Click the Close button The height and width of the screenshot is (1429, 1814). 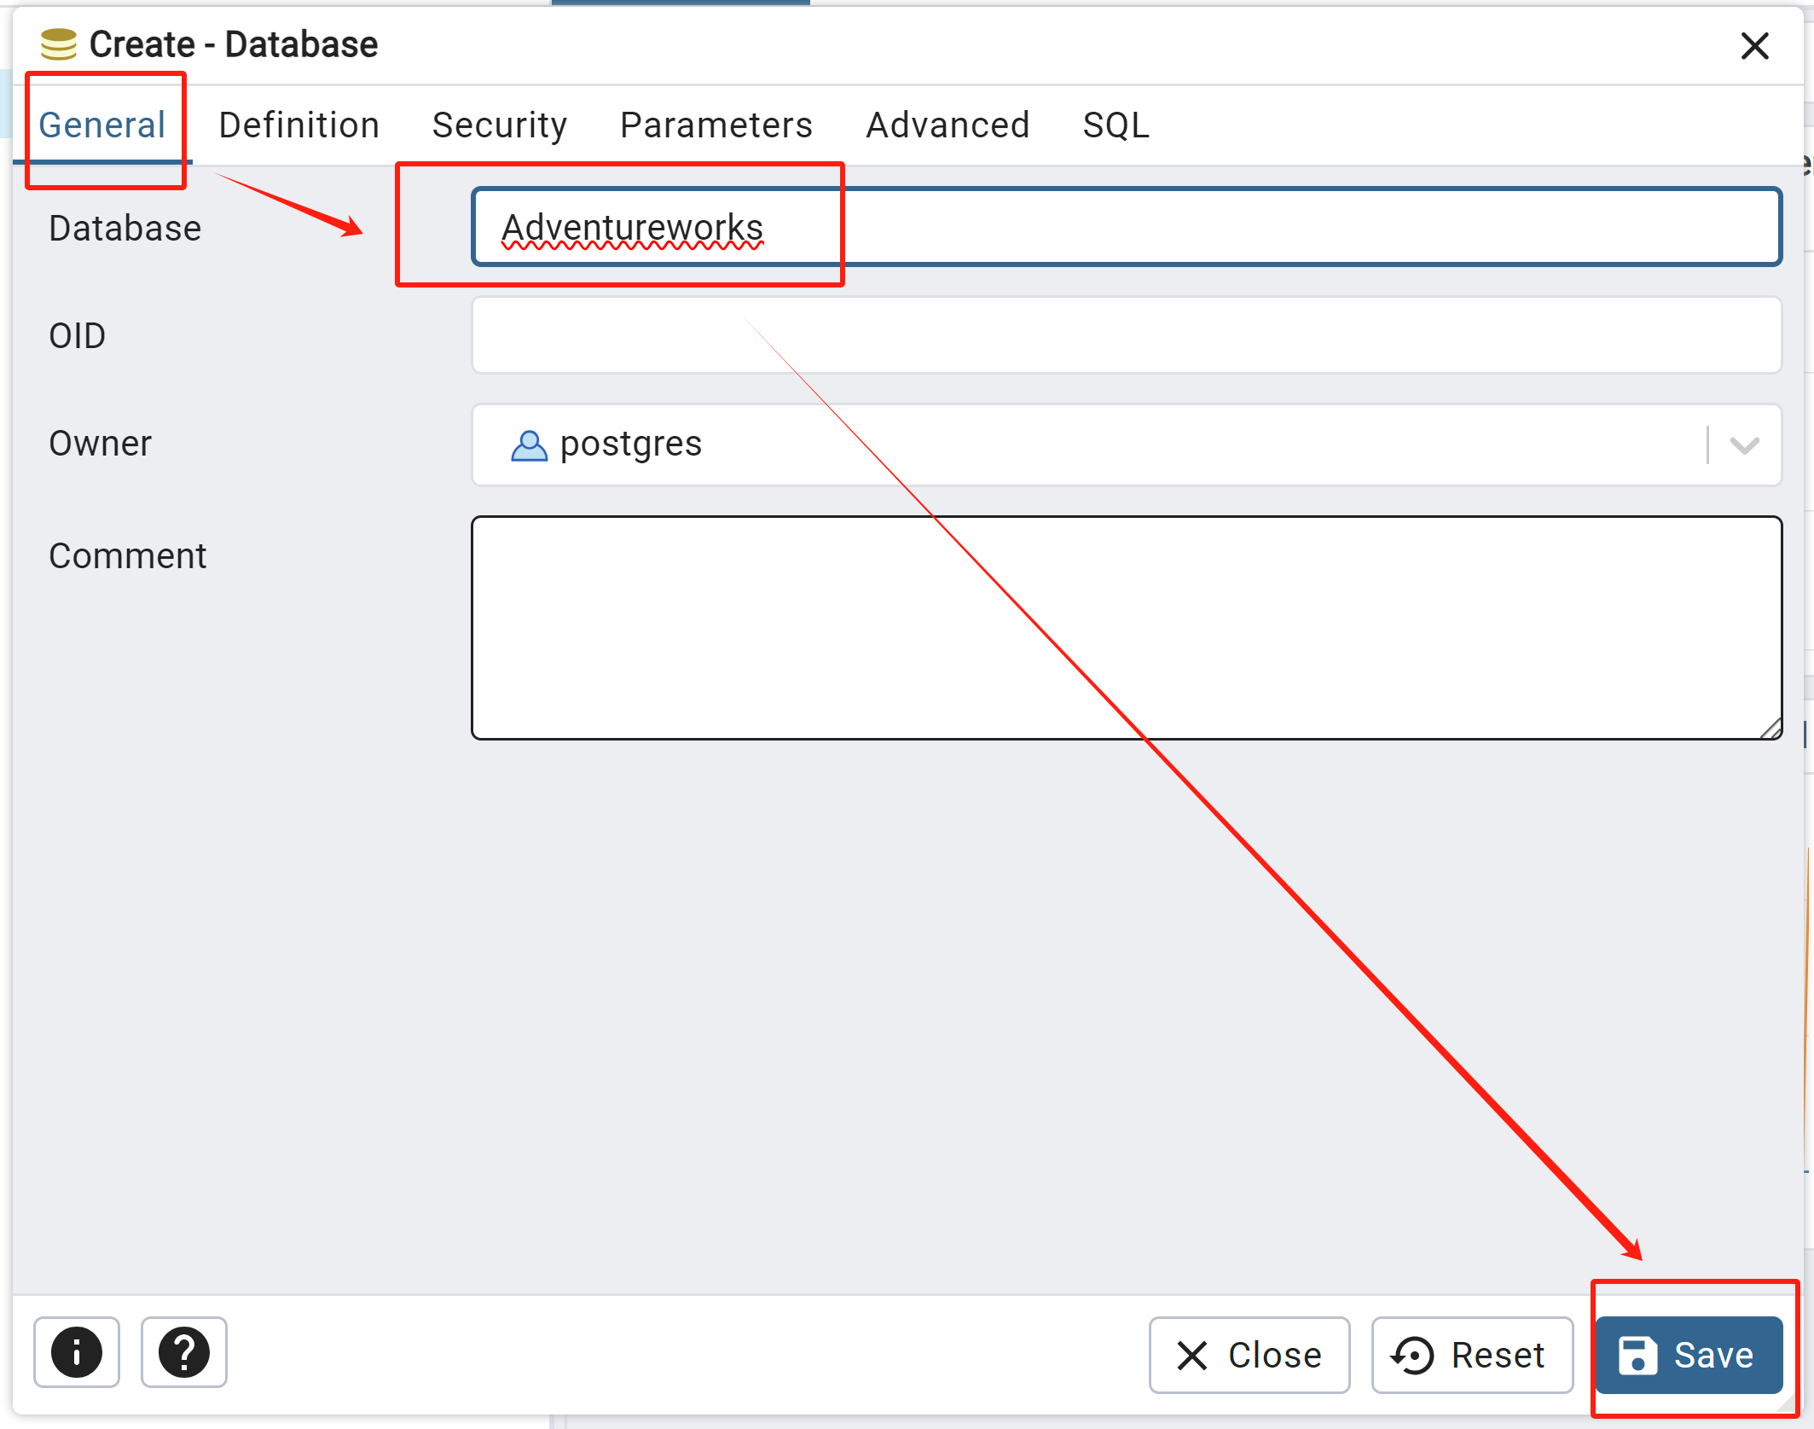[x=1249, y=1355]
